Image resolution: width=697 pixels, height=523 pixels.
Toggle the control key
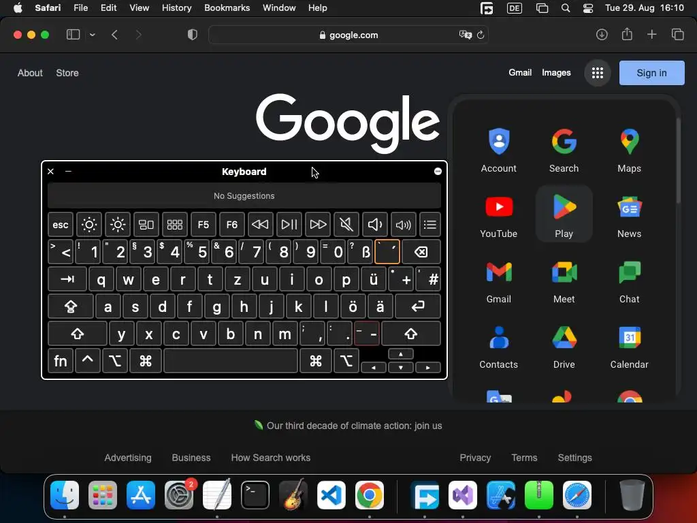(88, 361)
